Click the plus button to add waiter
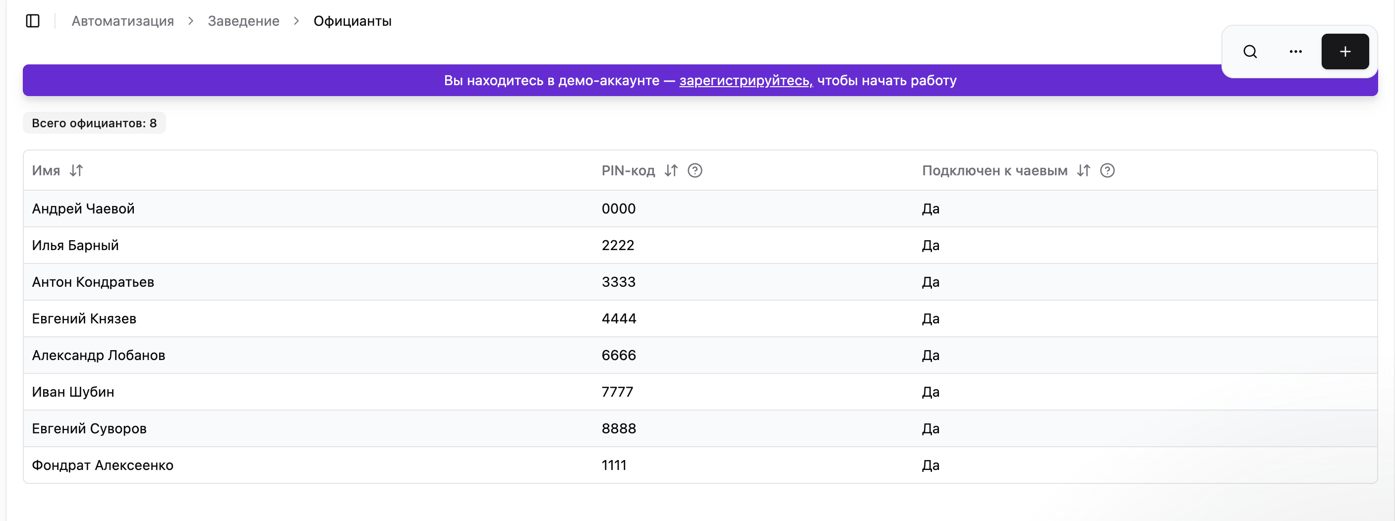Screen dimensions: 1395x521 [1344, 52]
